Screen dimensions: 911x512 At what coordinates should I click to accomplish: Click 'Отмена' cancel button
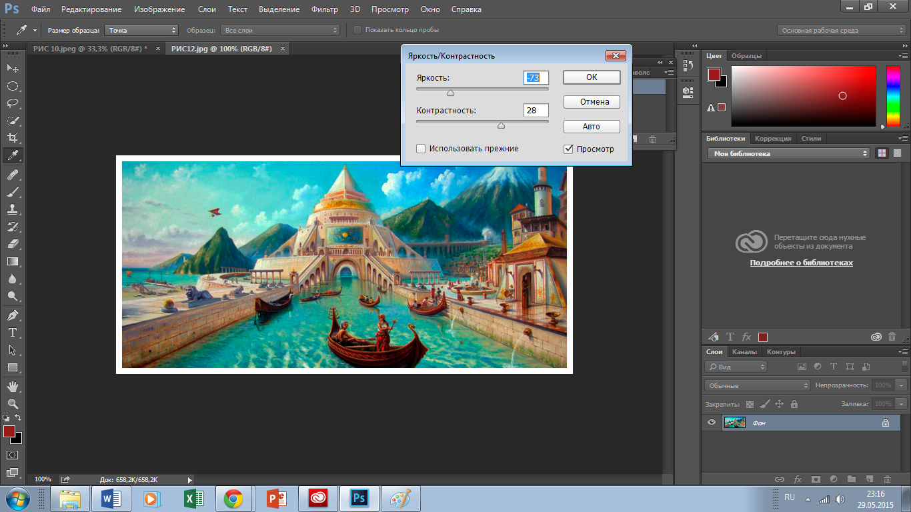pos(592,102)
